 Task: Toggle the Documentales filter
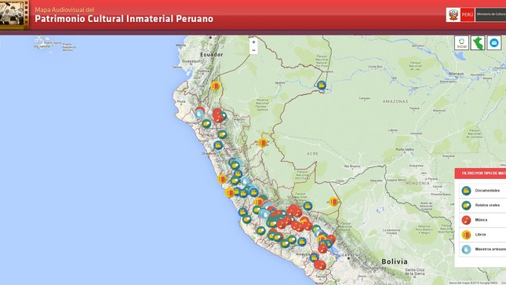coord(482,191)
